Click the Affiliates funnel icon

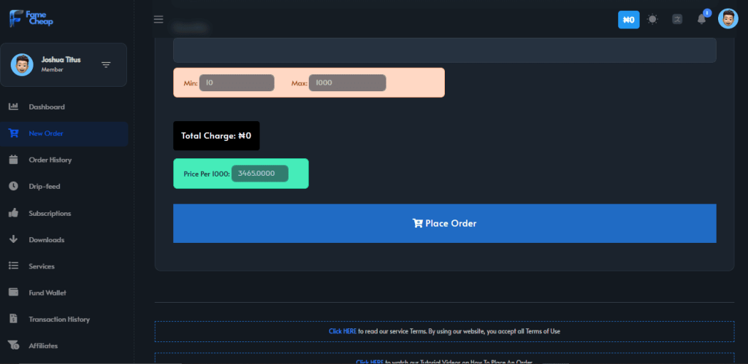pos(13,346)
